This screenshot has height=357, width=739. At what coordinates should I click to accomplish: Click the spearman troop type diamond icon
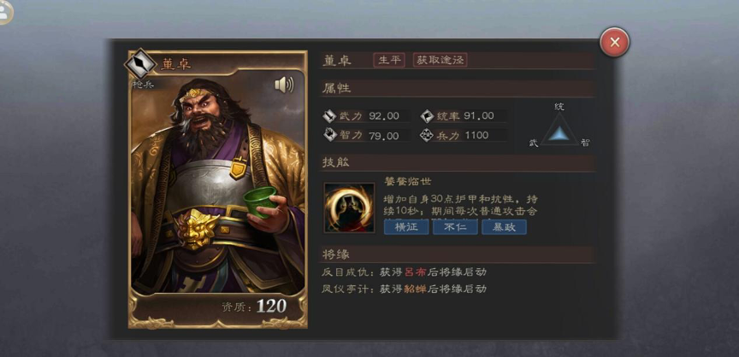(x=140, y=63)
